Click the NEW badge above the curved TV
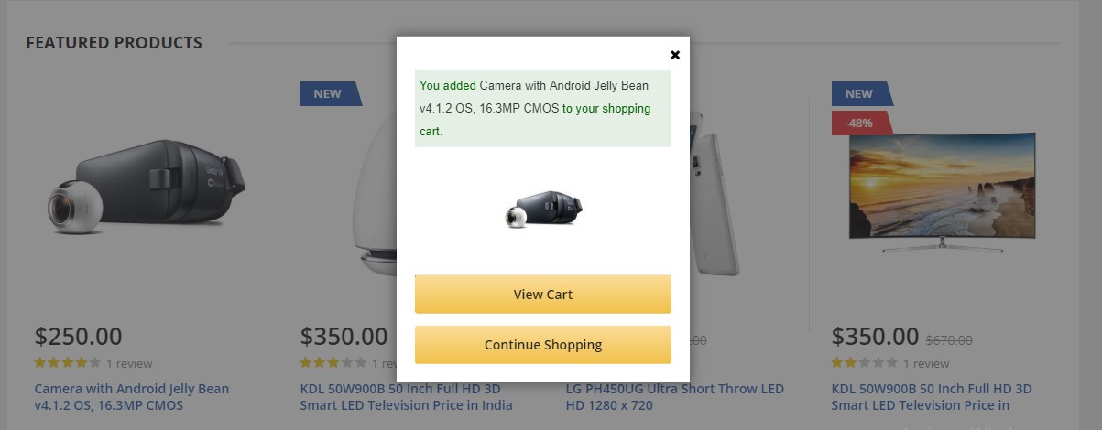Viewport: 1102px width, 430px height. click(x=861, y=93)
